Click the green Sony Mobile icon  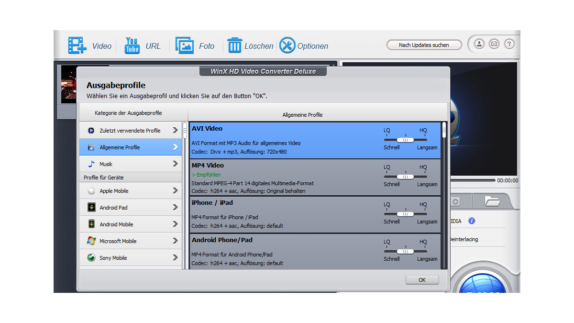click(x=91, y=258)
